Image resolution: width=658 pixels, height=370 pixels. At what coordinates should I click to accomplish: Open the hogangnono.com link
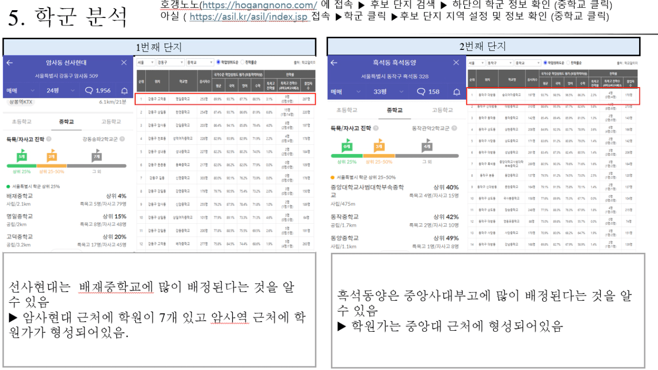pos(260,5)
